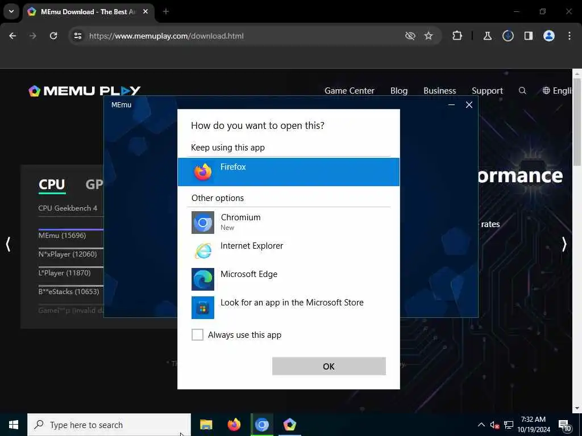Open the Windows Start menu
This screenshot has height=436, width=582.
(x=14, y=425)
